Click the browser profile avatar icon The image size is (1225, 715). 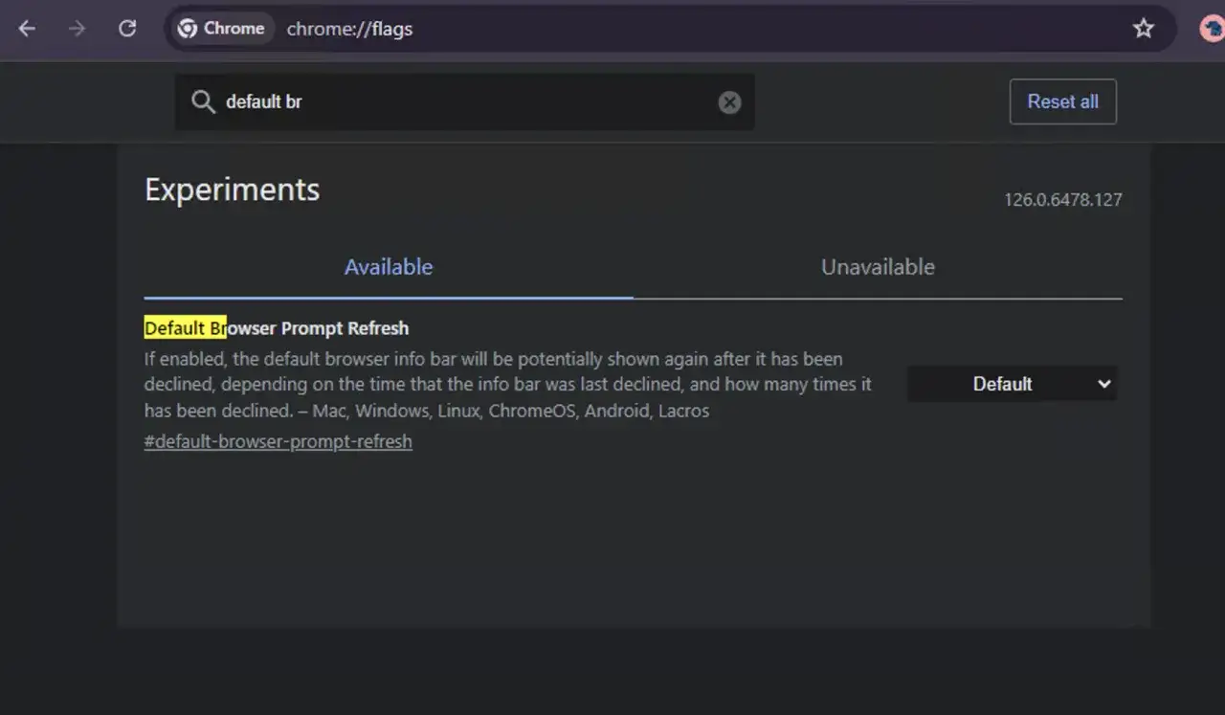(x=1212, y=29)
